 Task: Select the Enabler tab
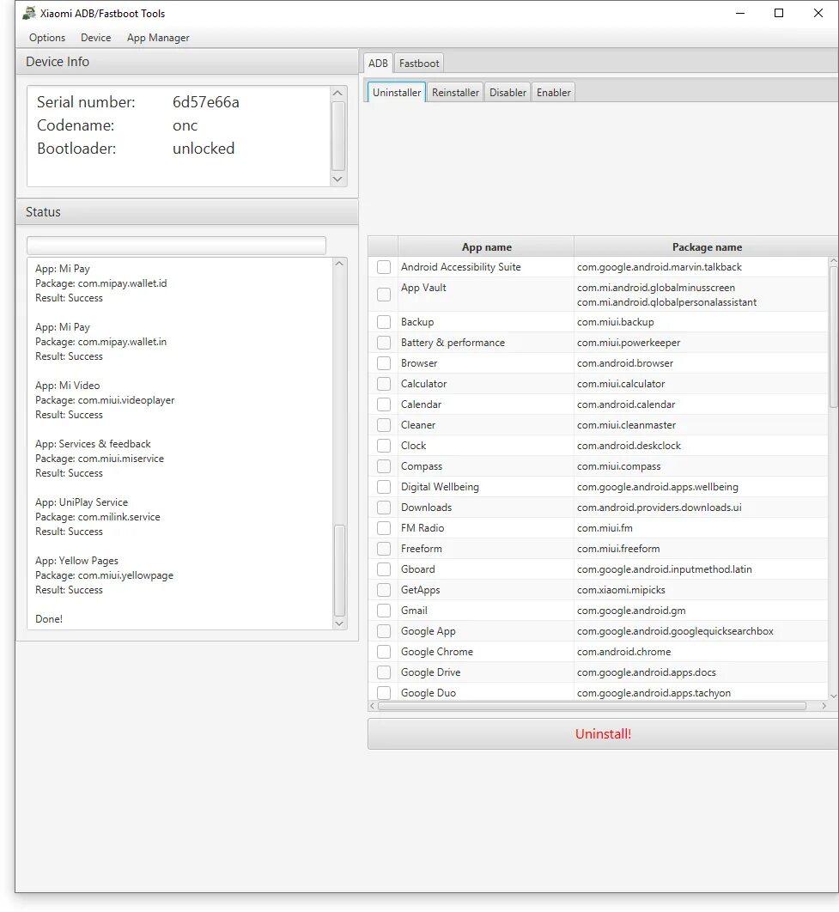coord(554,93)
